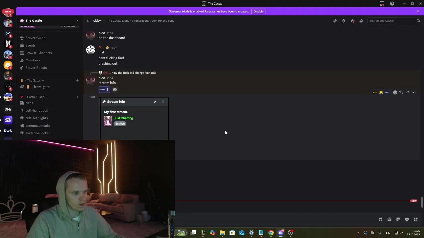Select server icon labeled DwS
This screenshot has width=424, height=238.
[8, 131]
